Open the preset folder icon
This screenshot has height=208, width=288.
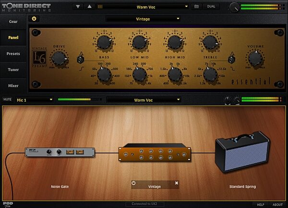click(196, 7)
